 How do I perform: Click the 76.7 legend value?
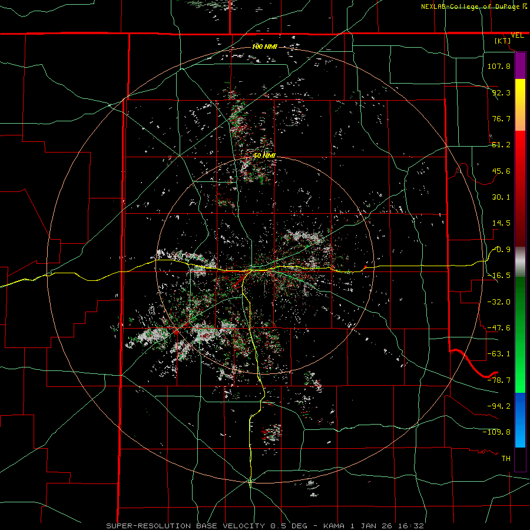click(501, 118)
